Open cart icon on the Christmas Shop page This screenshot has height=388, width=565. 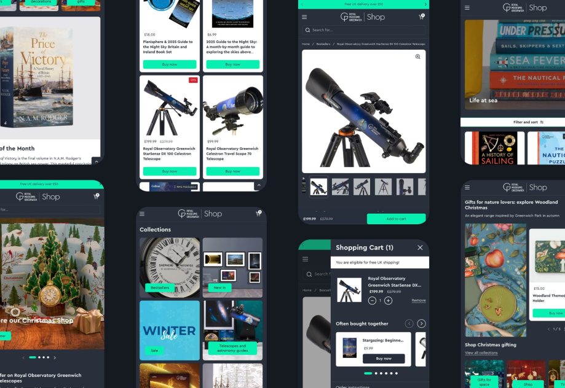[x=96, y=196]
